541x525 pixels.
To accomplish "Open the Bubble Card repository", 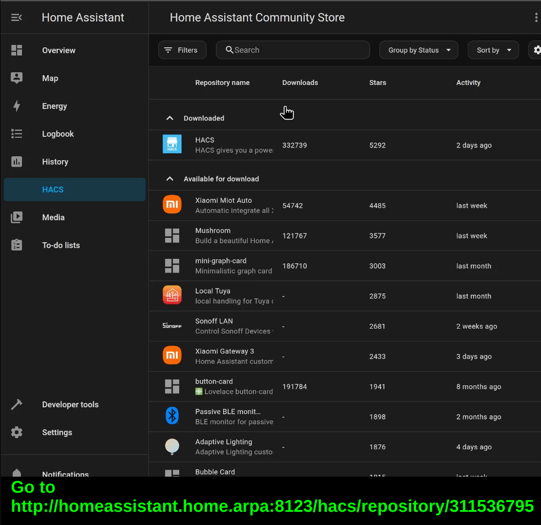I will 345,470.
